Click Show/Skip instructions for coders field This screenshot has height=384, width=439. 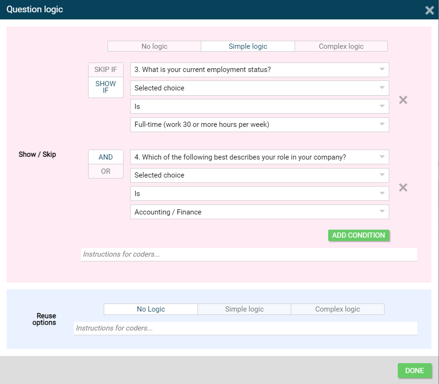point(249,254)
